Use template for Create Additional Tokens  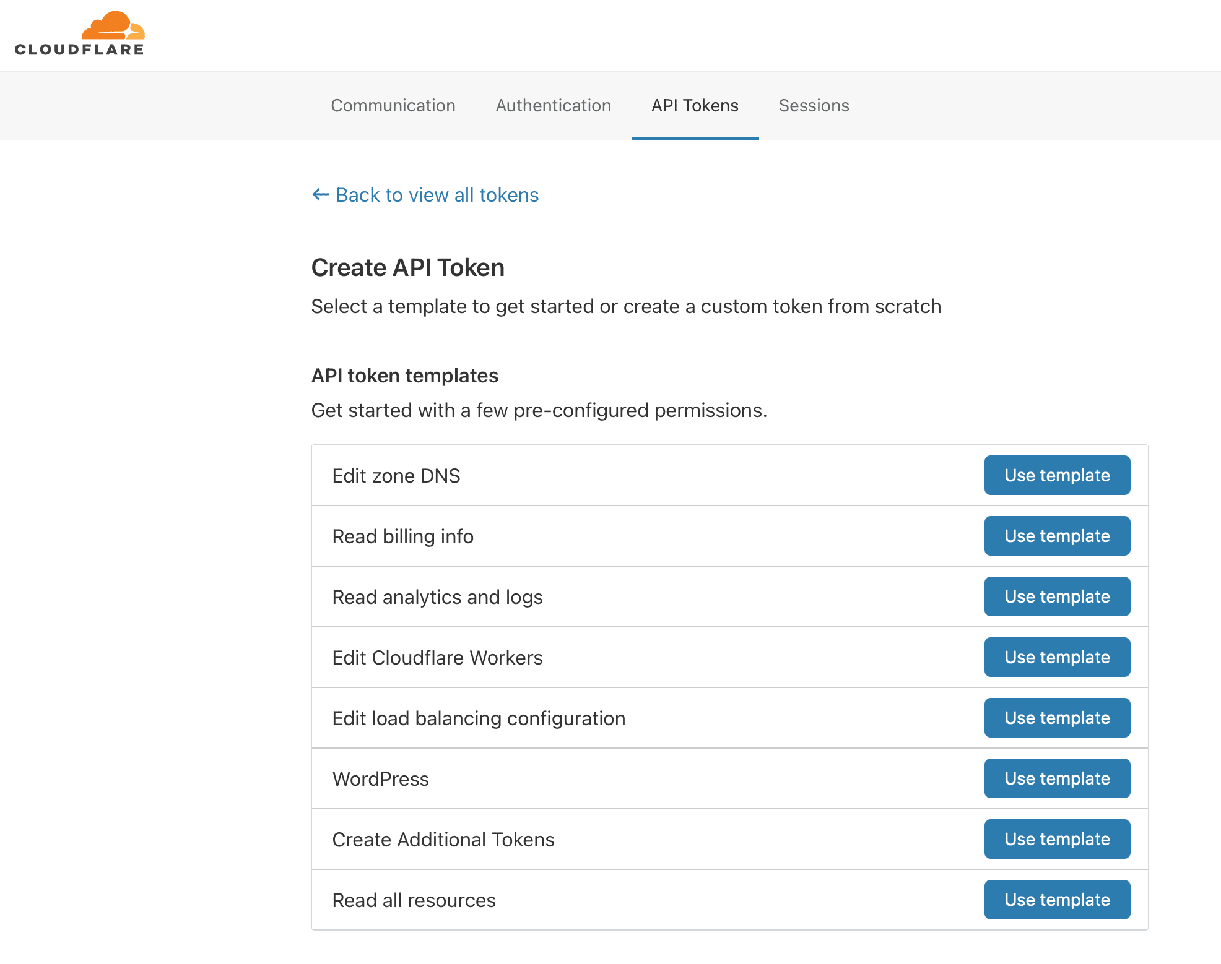1056,839
